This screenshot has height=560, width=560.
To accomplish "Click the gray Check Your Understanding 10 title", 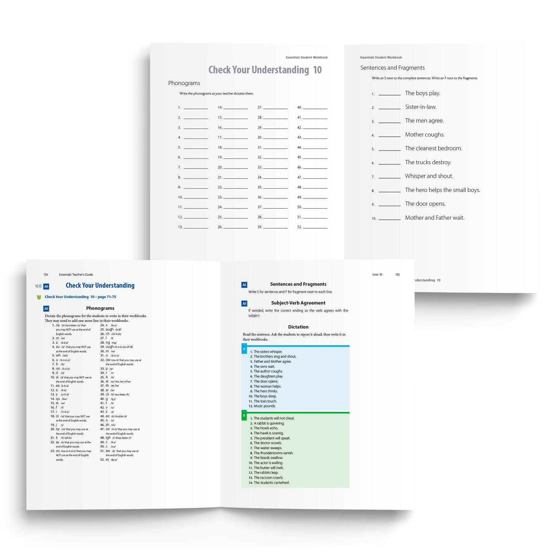I will click(265, 70).
